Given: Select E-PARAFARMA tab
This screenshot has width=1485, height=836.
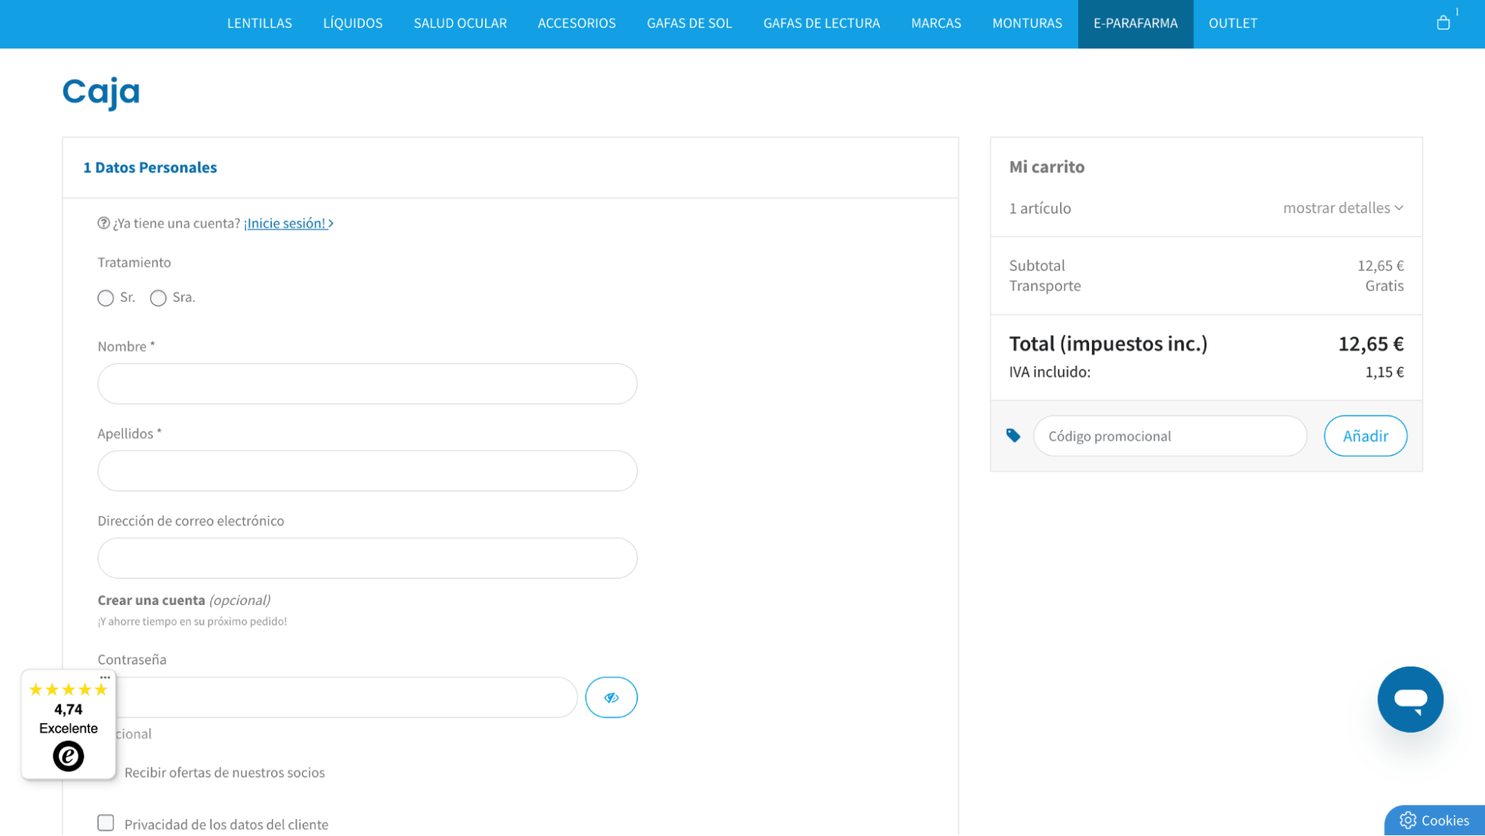Looking at the screenshot, I should point(1135,23).
